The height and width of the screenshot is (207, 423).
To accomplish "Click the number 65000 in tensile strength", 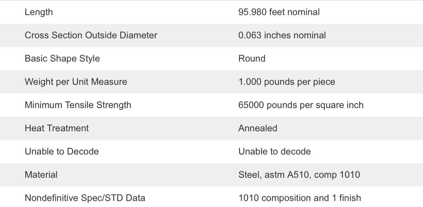I will click(x=251, y=105).
